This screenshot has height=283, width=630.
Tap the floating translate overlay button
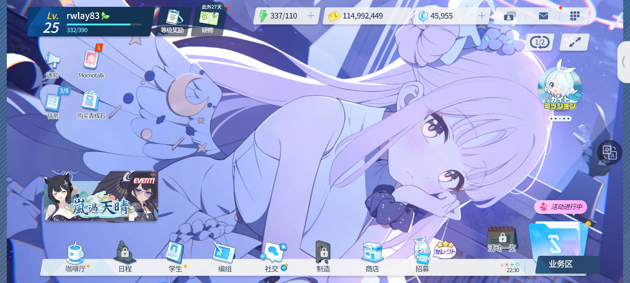click(x=610, y=153)
